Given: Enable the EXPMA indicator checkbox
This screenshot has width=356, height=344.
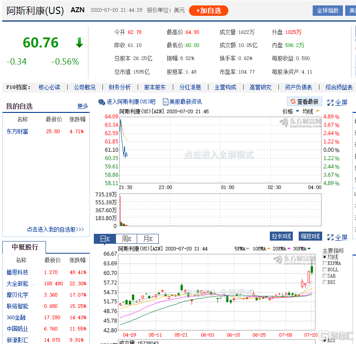Looking at the screenshot, I should tap(325, 263).
